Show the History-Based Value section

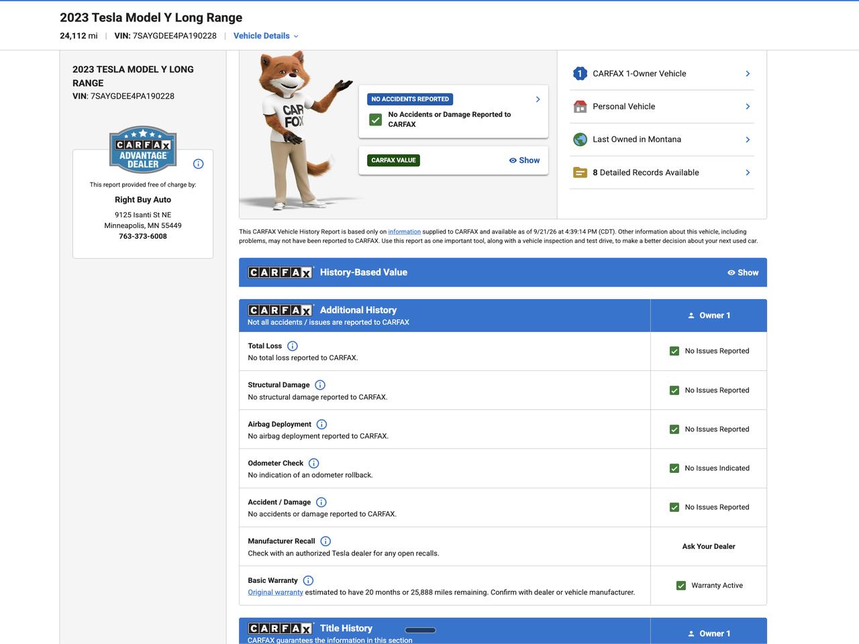[x=743, y=272]
